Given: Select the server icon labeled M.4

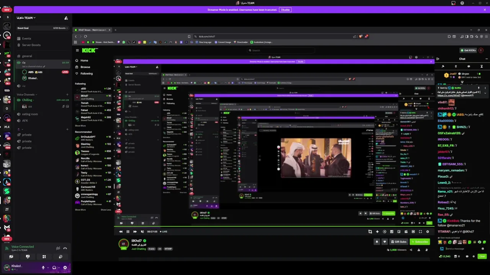Looking at the screenshot, I should pyautogui.click(x=7, y=127).
